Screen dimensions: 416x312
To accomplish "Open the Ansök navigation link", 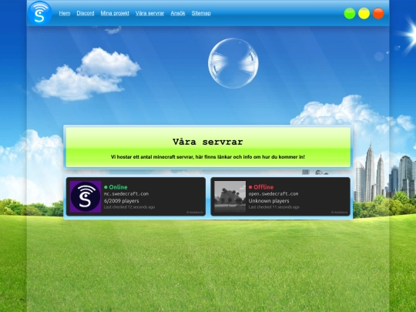I will tap(178, 13).
